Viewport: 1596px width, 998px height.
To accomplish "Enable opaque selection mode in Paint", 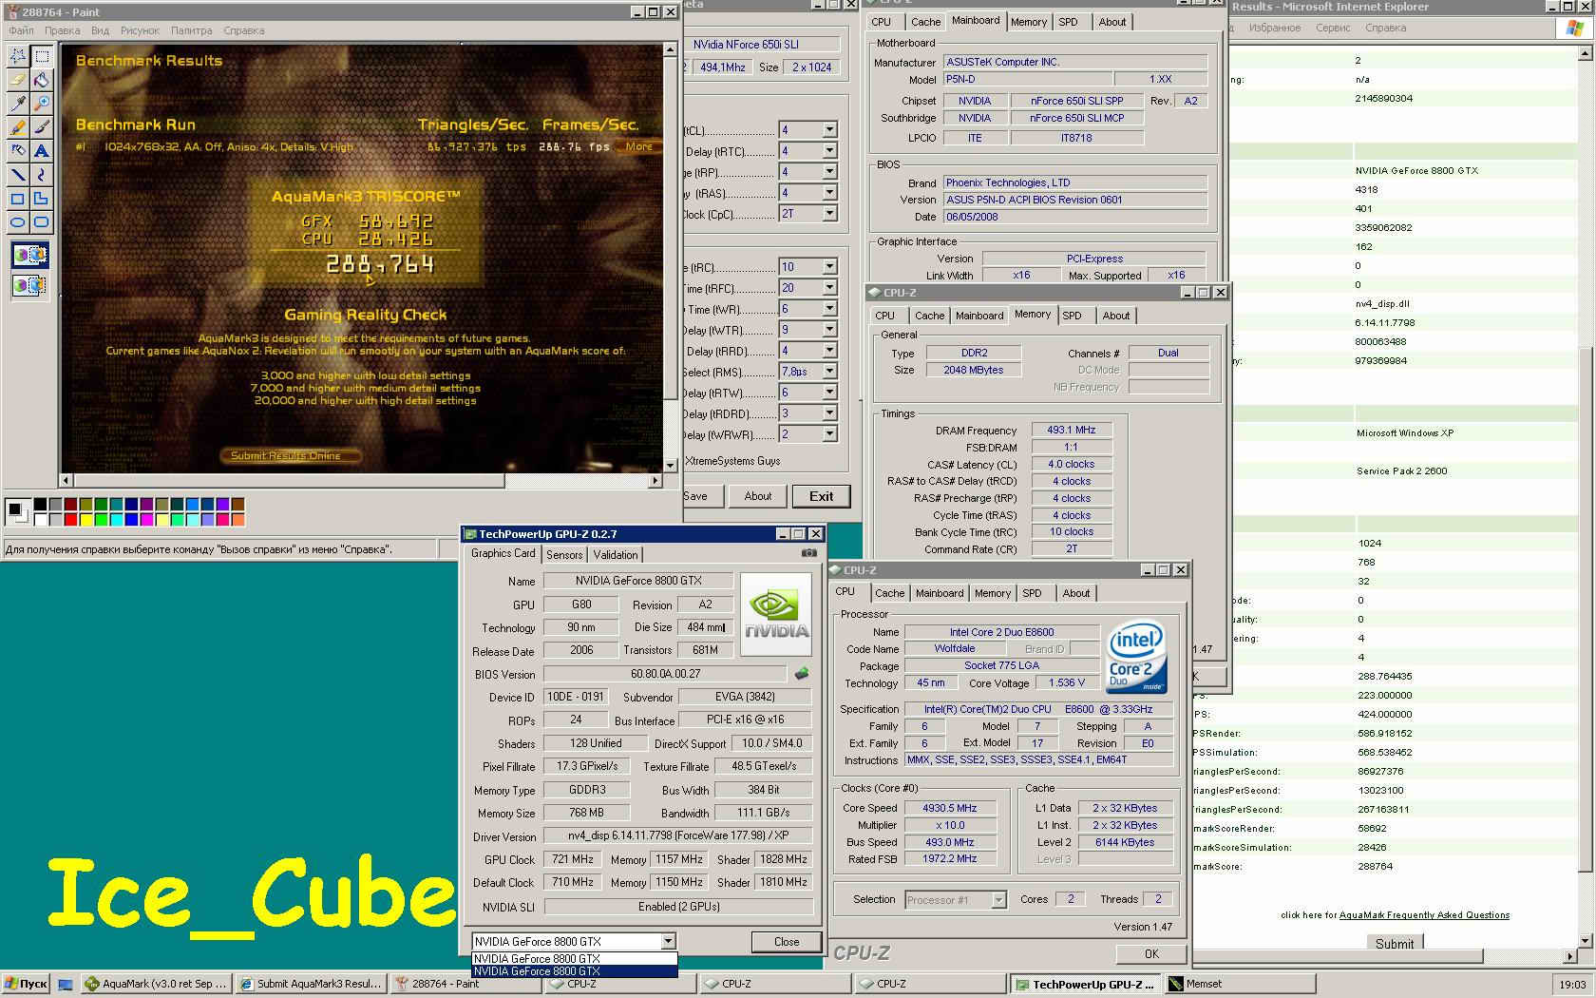I will point(29,256).
